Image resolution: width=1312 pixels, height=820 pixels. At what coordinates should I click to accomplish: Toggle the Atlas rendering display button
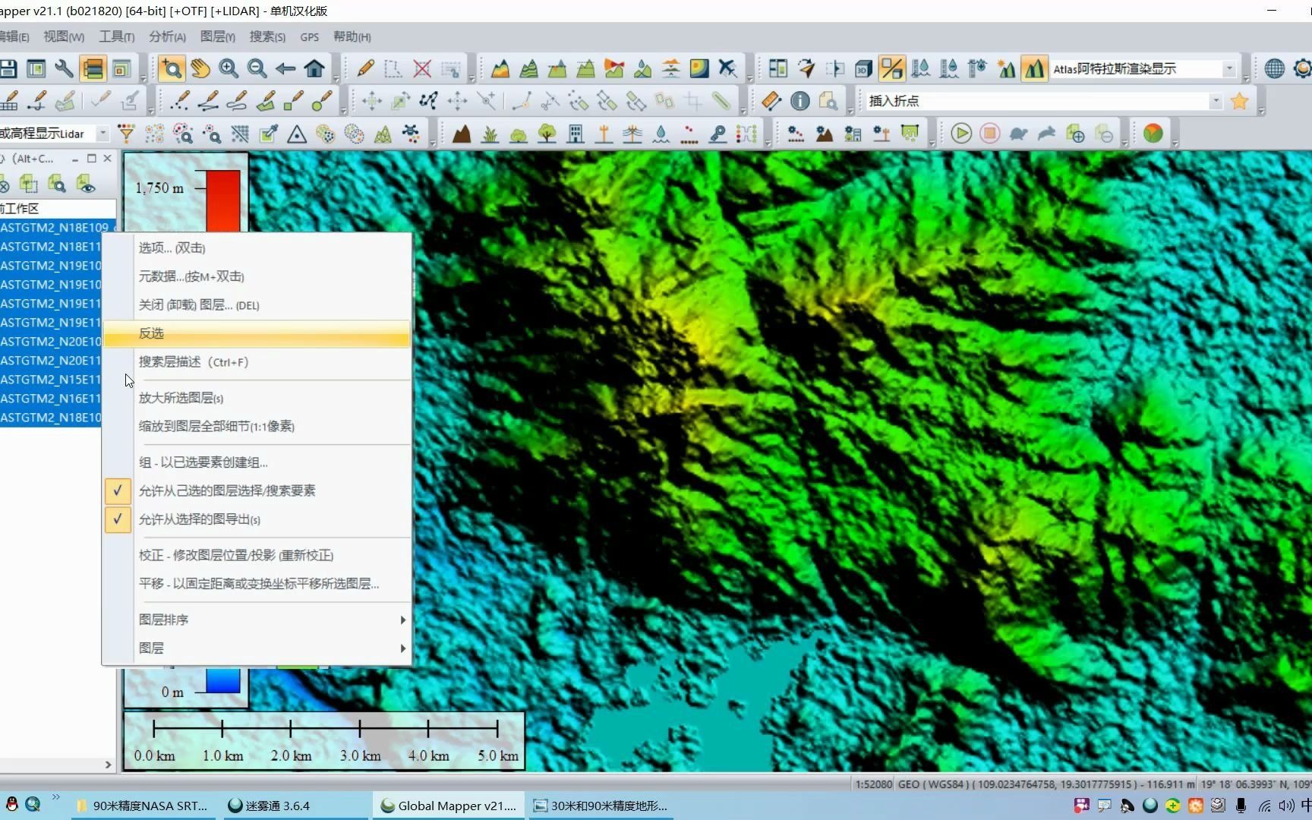pyautogui.click(x=1035, y=68)
